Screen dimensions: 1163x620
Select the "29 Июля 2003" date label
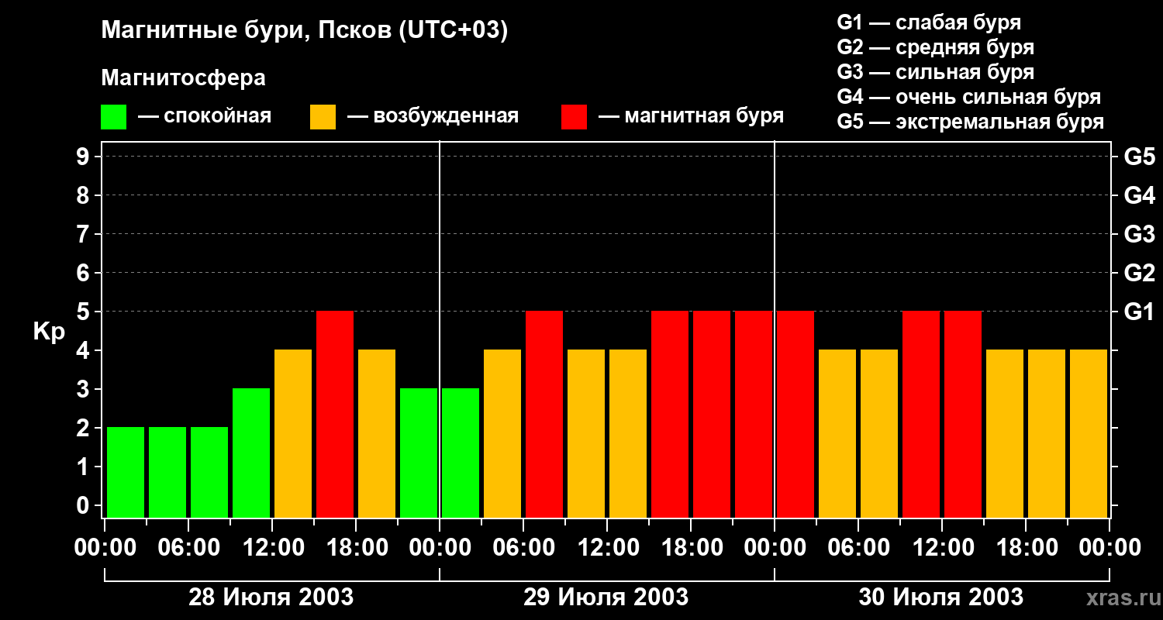point(606,598)
